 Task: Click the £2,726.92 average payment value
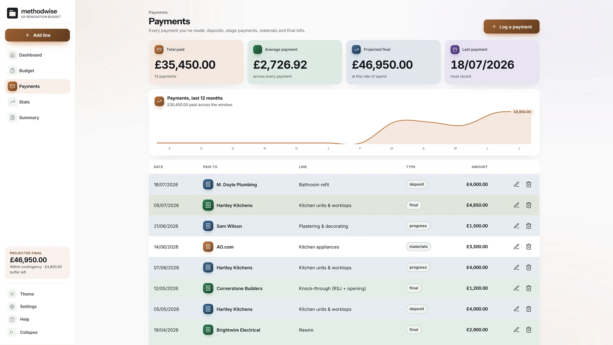(280, 65)
